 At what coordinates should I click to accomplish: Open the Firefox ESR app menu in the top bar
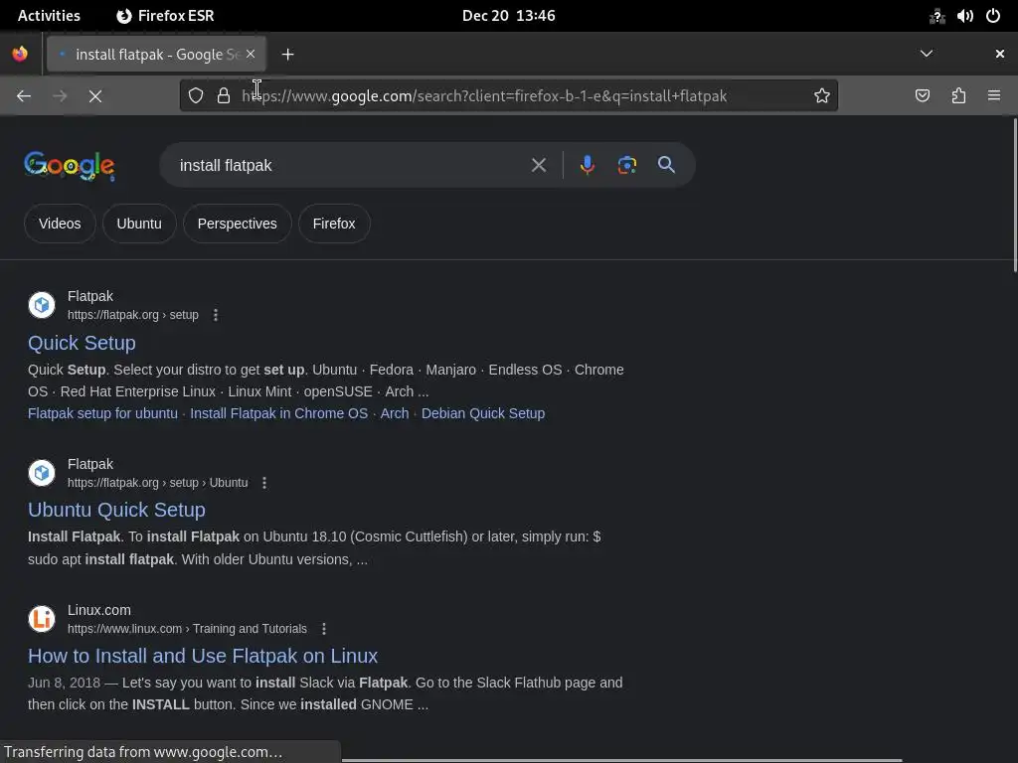(165, 16)
